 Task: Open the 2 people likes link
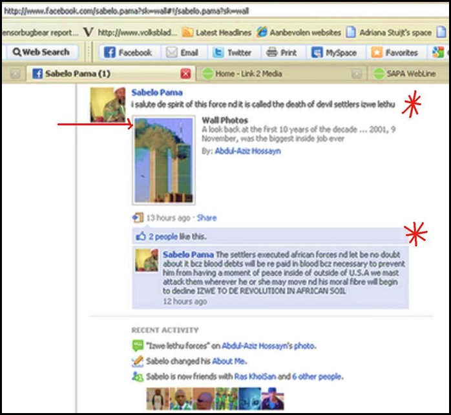163,237
